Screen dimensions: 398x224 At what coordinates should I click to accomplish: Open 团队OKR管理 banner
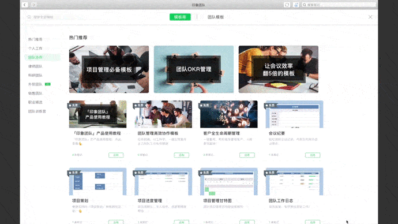(194, 69)
